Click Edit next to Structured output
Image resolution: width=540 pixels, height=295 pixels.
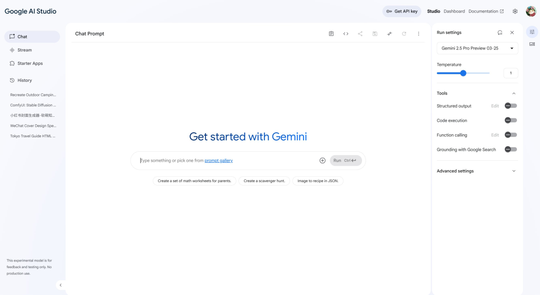(x=495, y=106)
